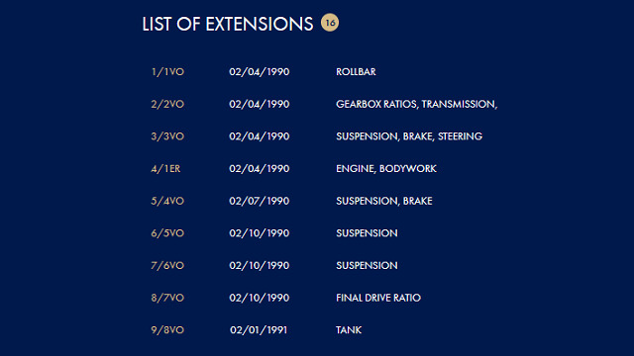Open extension 6/5VO entry

click(x=167, y=233)
